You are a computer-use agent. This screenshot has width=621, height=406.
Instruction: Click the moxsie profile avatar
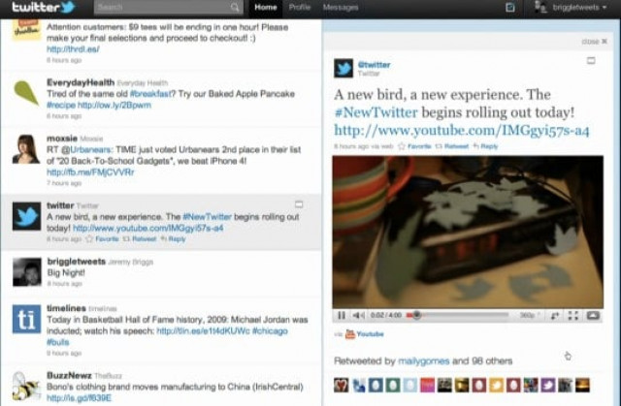coord(26,148)
